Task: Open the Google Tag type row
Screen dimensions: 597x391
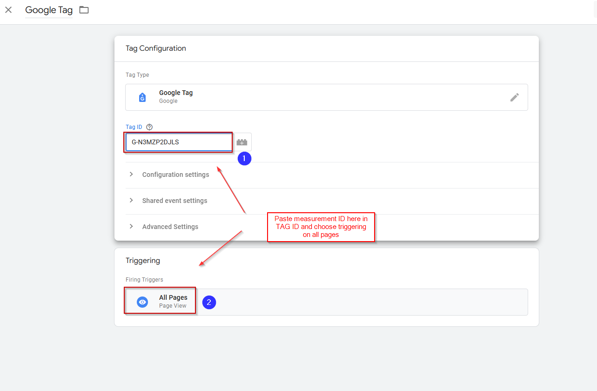Action: (x=327, y=97)
